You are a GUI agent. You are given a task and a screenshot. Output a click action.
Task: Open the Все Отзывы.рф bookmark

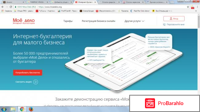coord(162,11)
